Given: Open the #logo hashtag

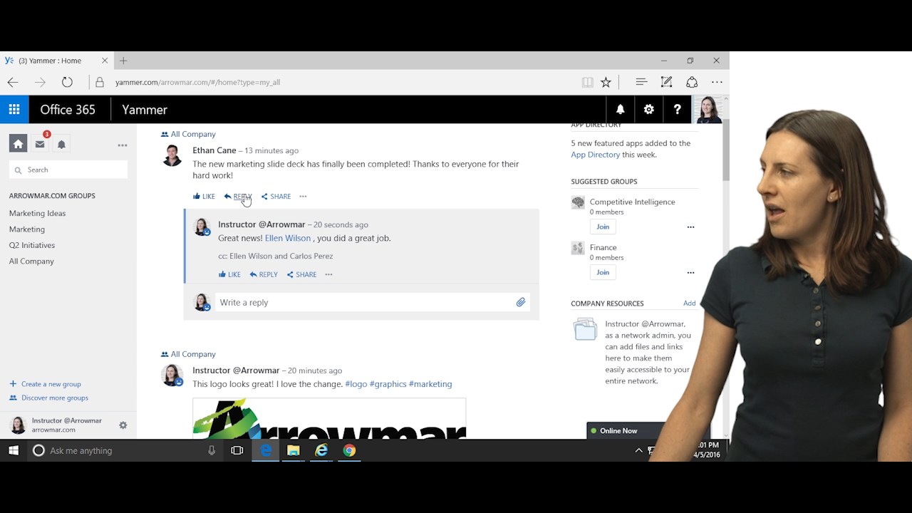Looking at the screenshot, I should 356,384.
